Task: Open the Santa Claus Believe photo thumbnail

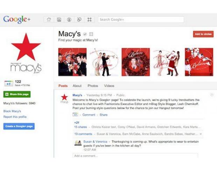Action: (167, 62)
